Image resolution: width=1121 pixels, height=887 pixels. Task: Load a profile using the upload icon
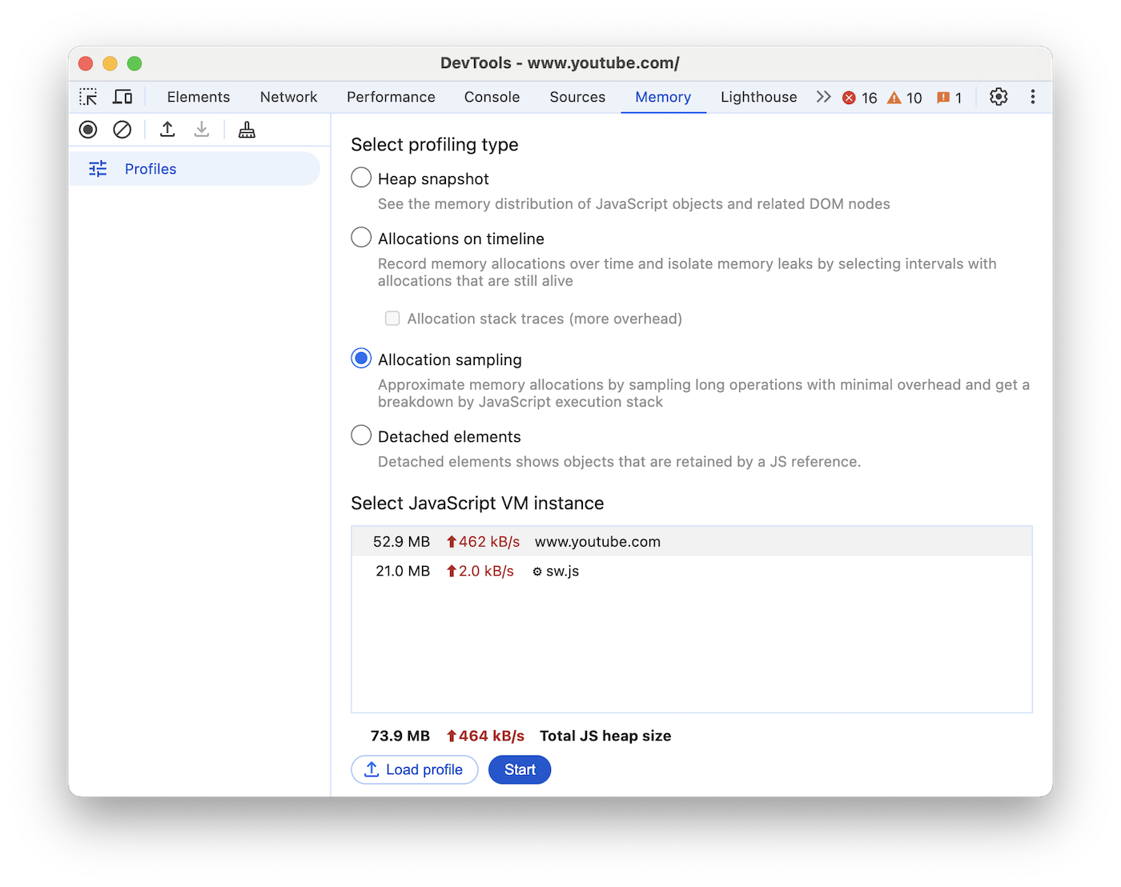point(167,129)
